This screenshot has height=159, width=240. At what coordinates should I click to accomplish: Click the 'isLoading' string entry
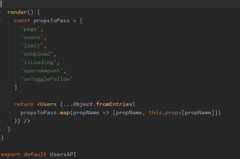point(39,62)
